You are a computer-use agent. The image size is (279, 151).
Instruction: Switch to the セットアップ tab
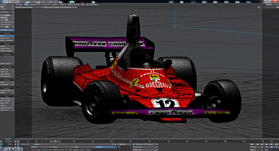(35, 4)
